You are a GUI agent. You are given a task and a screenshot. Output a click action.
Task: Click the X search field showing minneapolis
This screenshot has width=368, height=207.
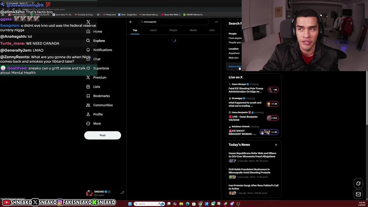click(174, 22)
